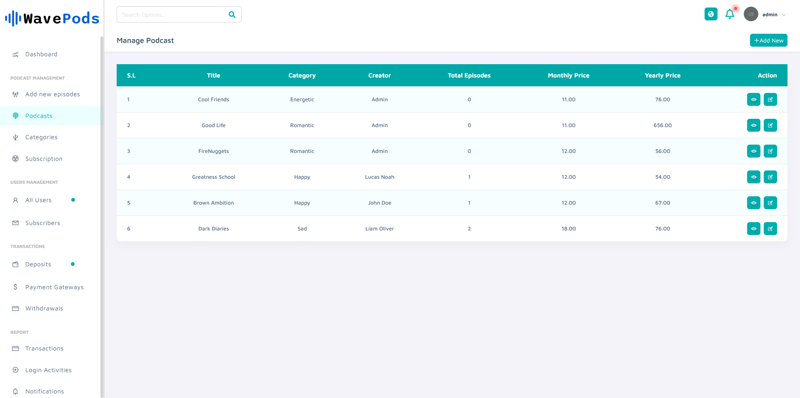Click the WavePods logo
The width and height of the screenshot is (800, 398).
pyautogui.click(x=52, y=18)
